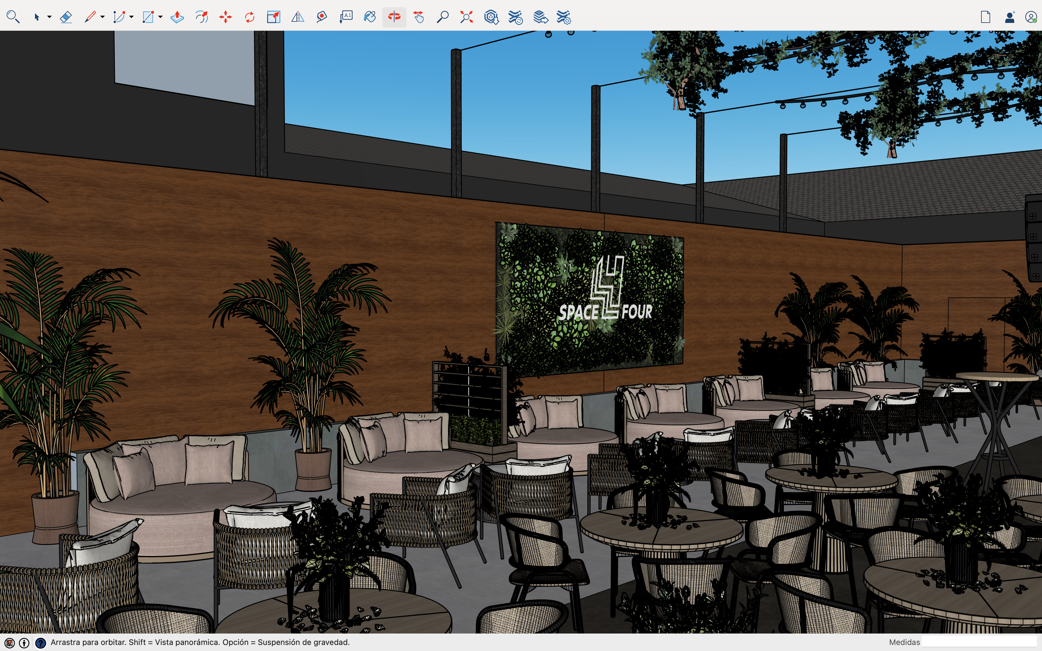Open the Instructor help question icon
This screenshot has width=1042, height=651.
pos(40,643)
